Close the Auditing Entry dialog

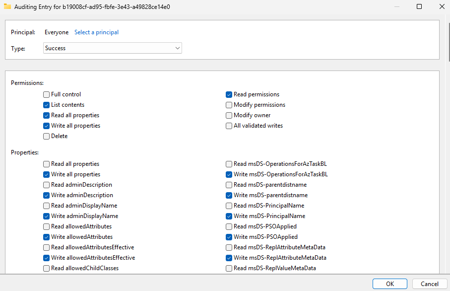coord(442,7)
